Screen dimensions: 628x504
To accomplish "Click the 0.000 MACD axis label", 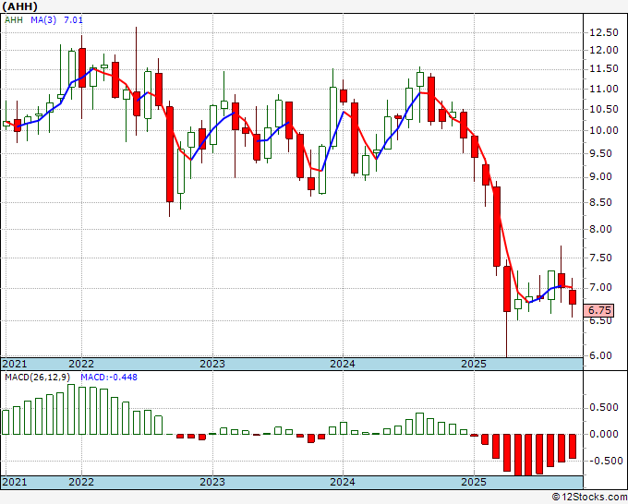I will click(x=604, y=434).
